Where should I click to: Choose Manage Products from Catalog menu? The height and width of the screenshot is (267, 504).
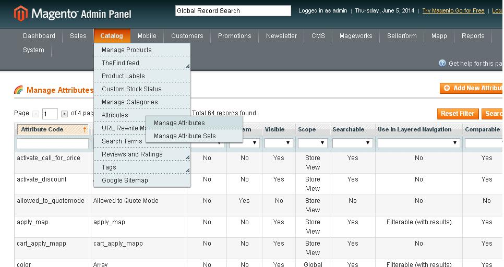pos(127,50)
